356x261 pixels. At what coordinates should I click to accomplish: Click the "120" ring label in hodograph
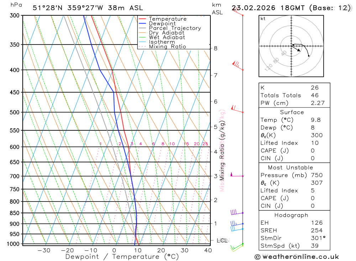click(268, 67)
